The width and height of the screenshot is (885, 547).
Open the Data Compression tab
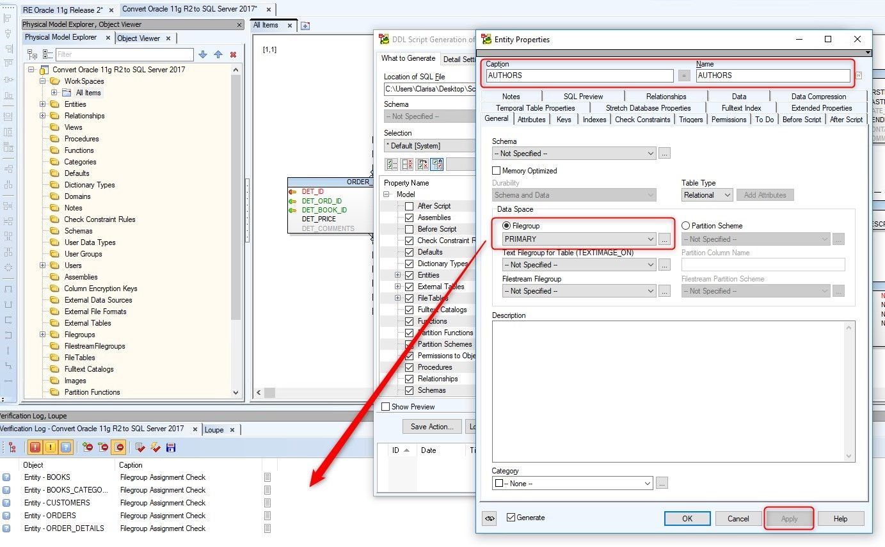pos(818,97)
